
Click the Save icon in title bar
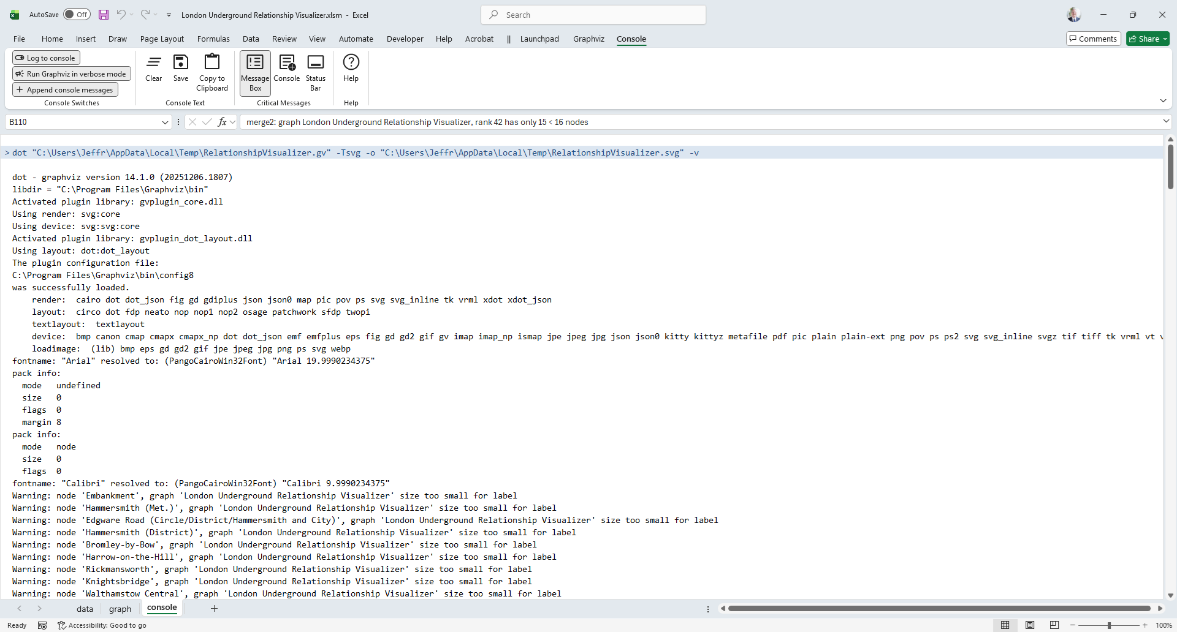pos(104,15)
